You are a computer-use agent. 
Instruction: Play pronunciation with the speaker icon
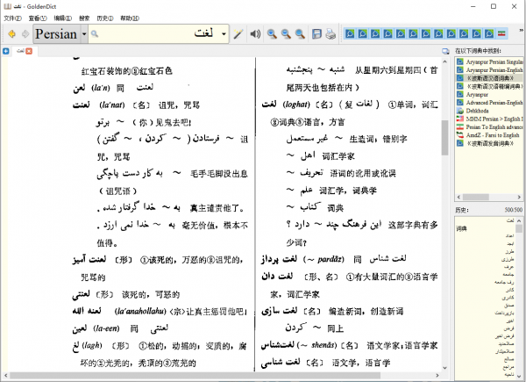click(255, 34)
